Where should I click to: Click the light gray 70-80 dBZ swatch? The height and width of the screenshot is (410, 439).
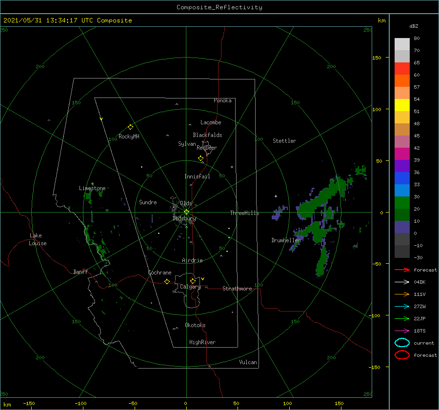click(x=402, y=44)
